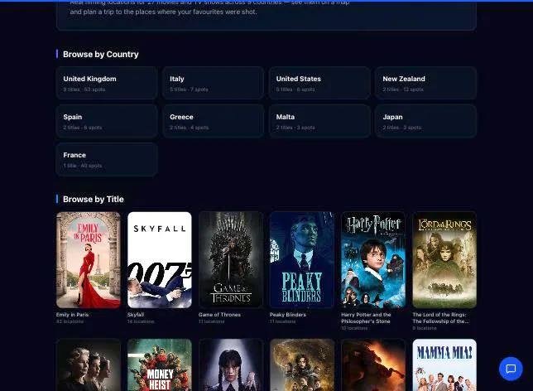Choose the Spain country card
The image size is (533, 391).
coord(107,121)
